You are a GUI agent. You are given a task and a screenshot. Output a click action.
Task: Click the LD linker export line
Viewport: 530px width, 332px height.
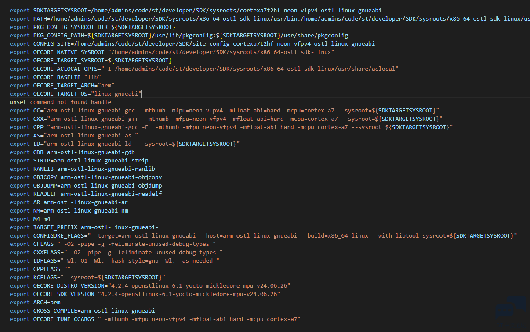pyautogui.click(x=125, y=144)
